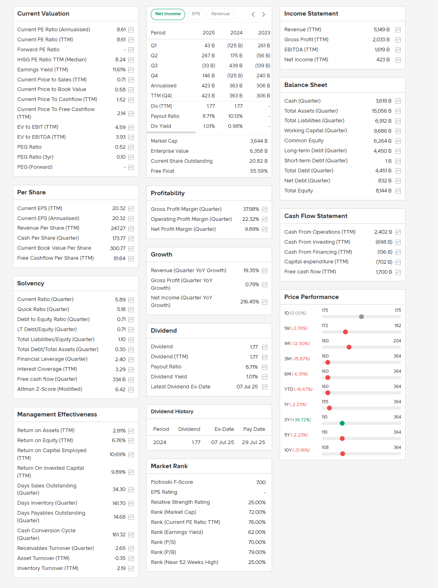Switch to the Revenue tab
Image resolution: width=438 pixels, height=588 pixels.
point(220,14)
